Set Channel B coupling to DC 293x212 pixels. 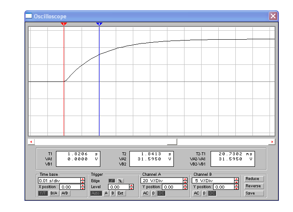tap(212, 193)
